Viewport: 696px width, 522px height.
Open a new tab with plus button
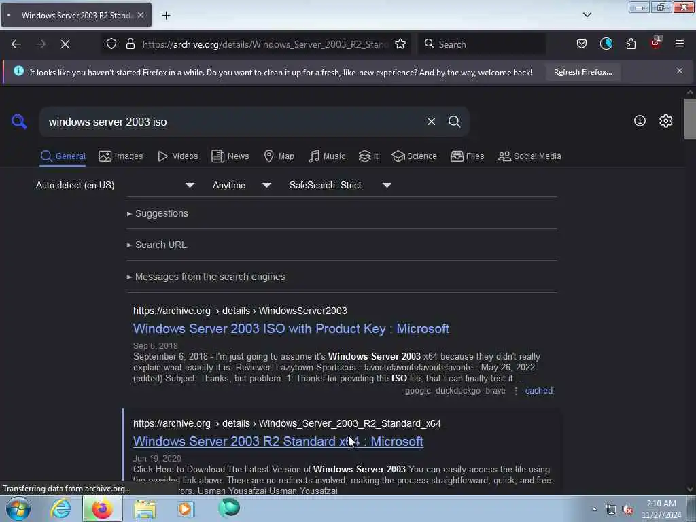click(x=166, y=16)
